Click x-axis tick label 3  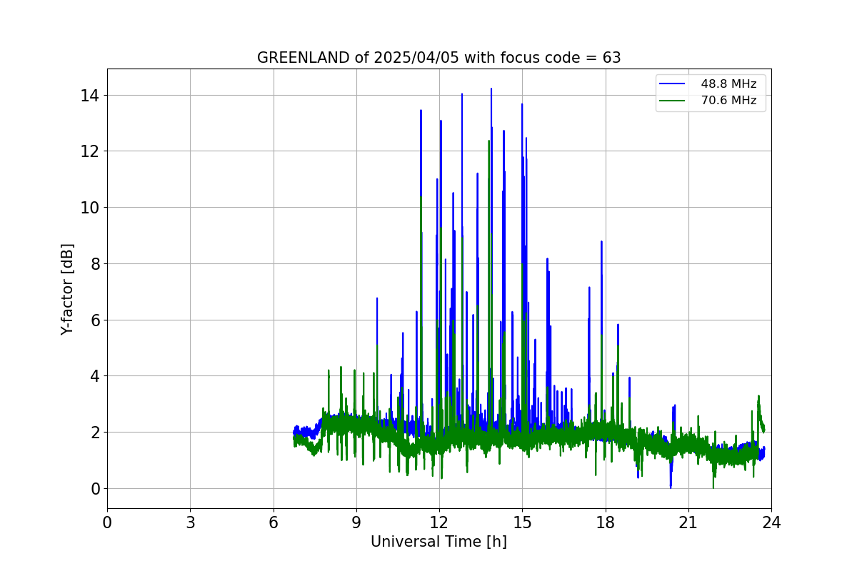[190, 522]
